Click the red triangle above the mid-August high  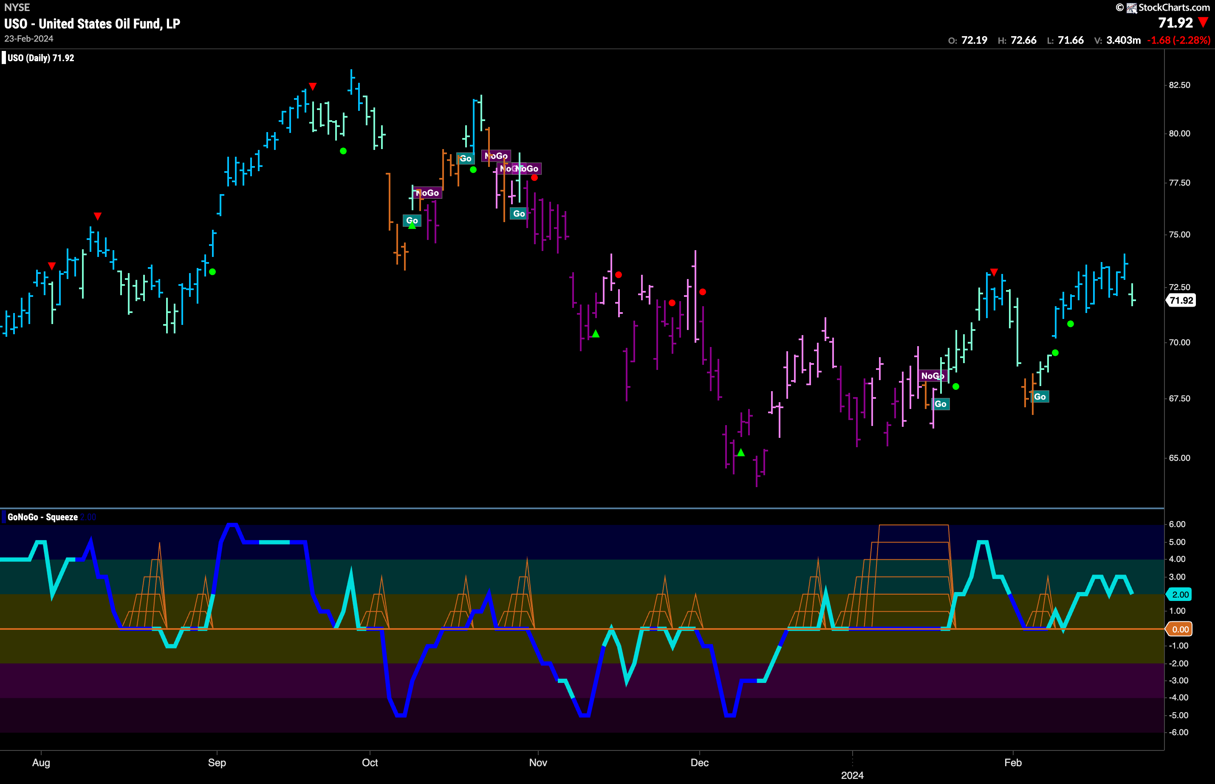click(x=98, y=216)
